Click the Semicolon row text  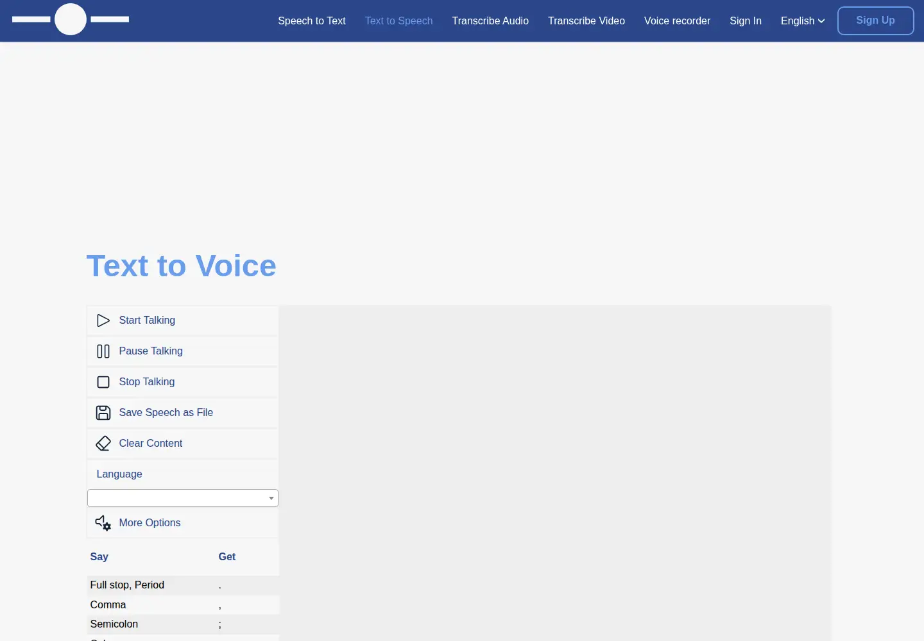114,624
